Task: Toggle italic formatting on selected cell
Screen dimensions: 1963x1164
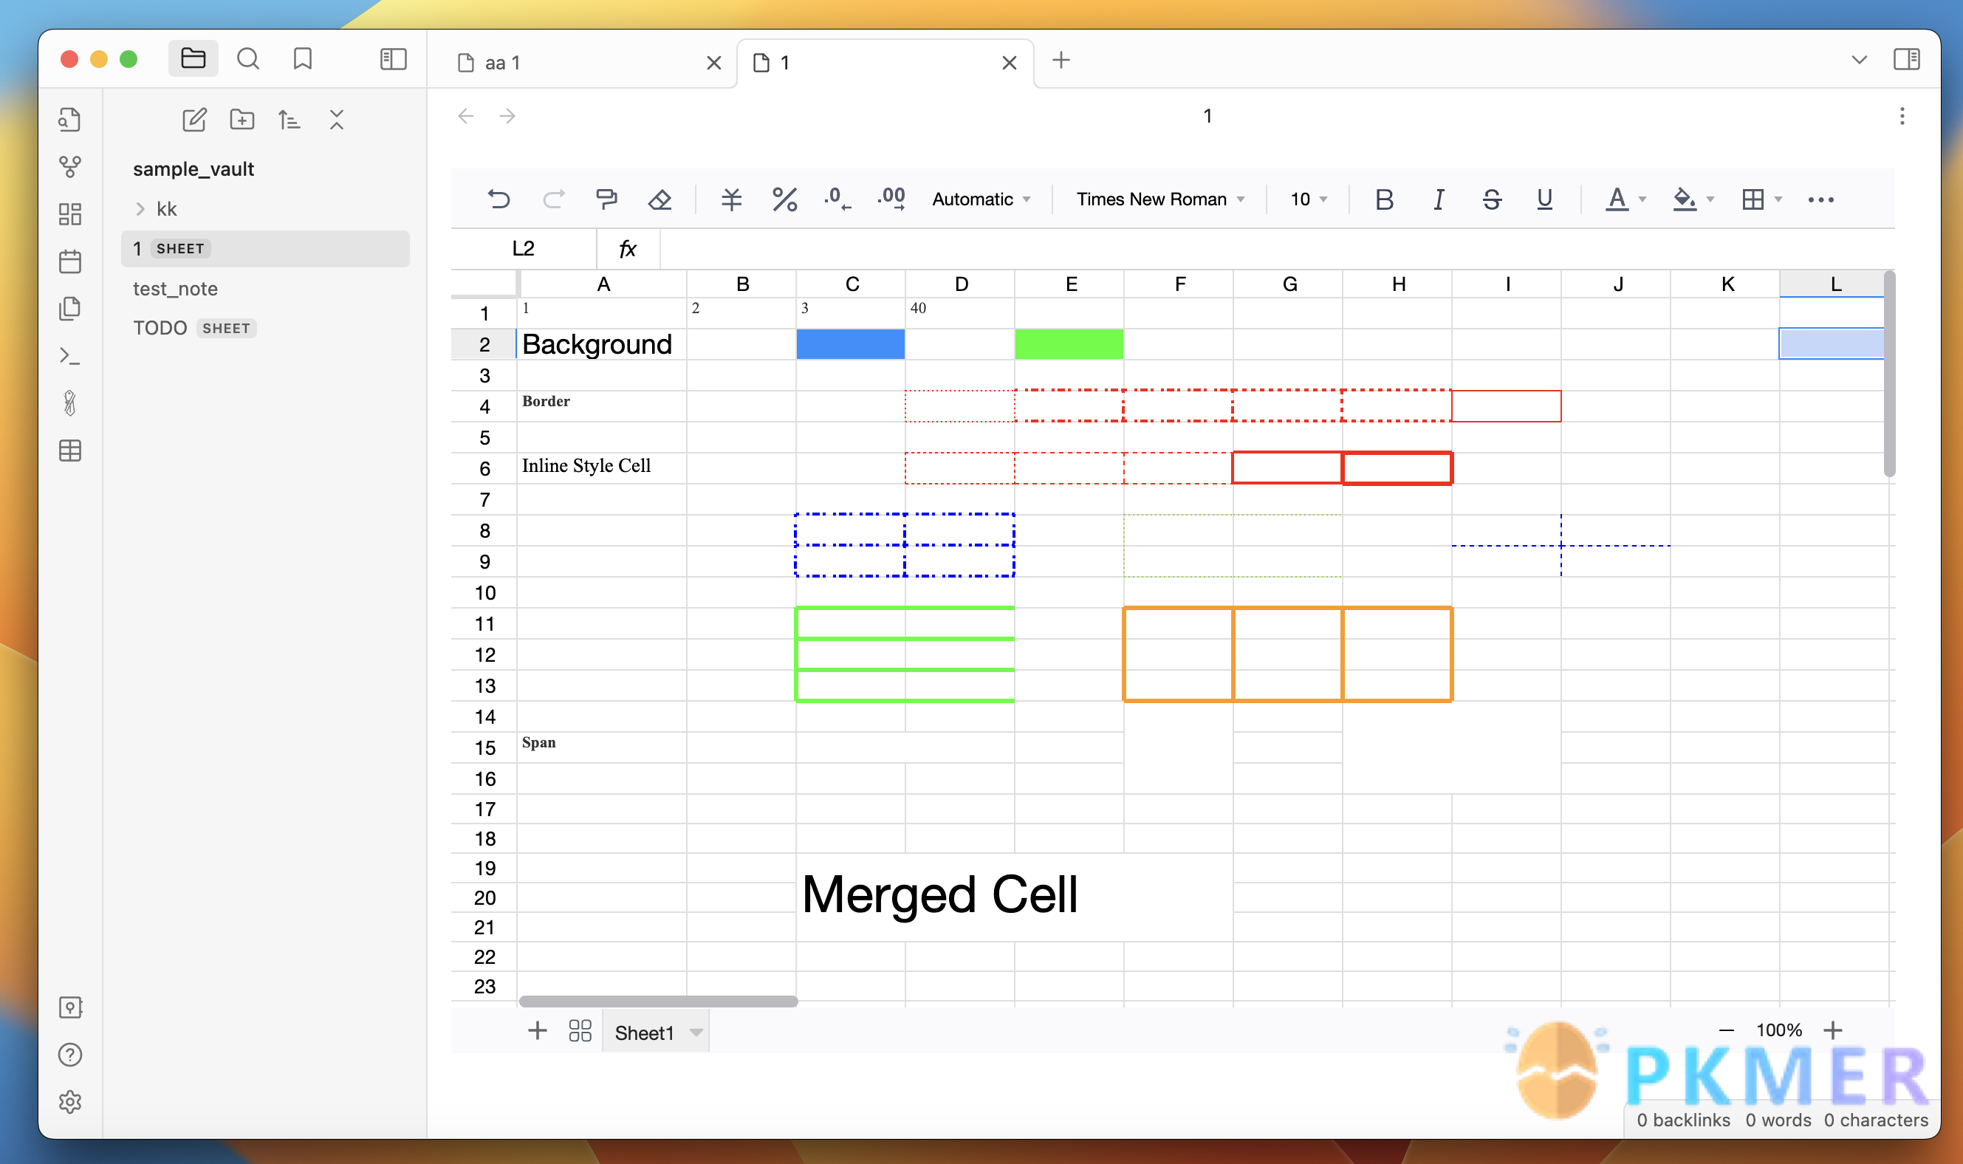Action: click(1436, 199)
